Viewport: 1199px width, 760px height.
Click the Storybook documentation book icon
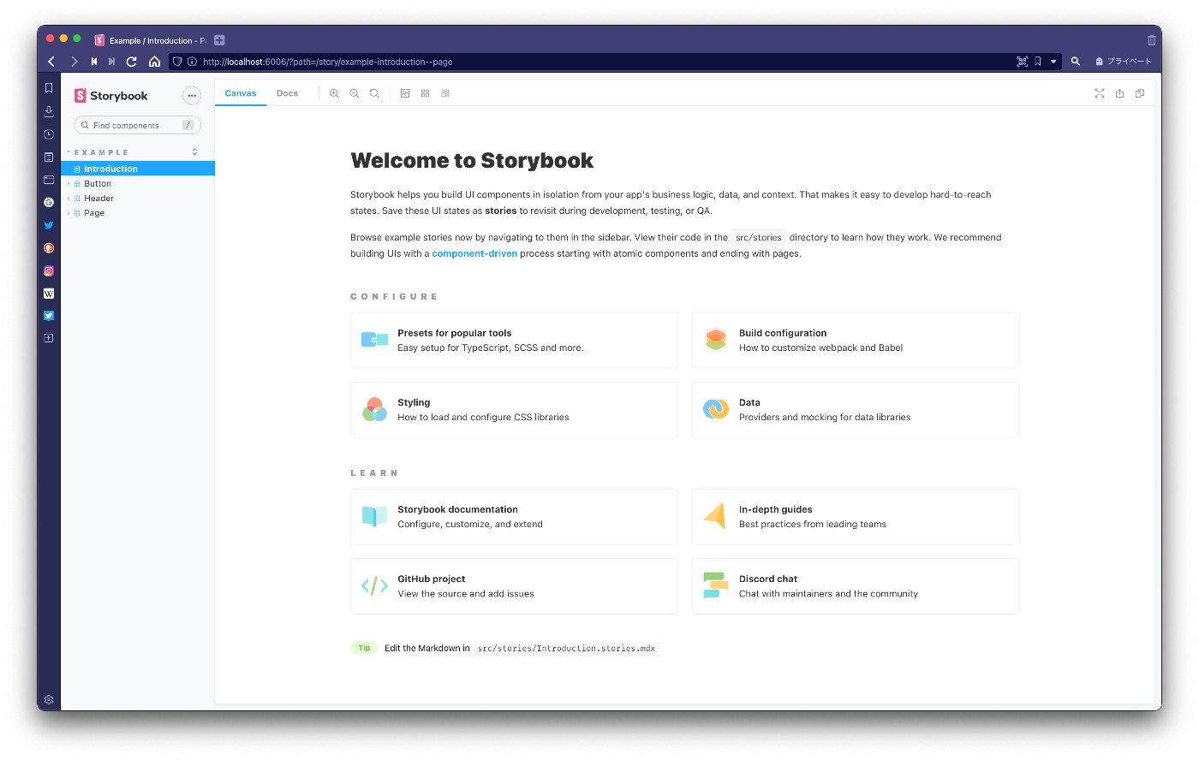374,516
